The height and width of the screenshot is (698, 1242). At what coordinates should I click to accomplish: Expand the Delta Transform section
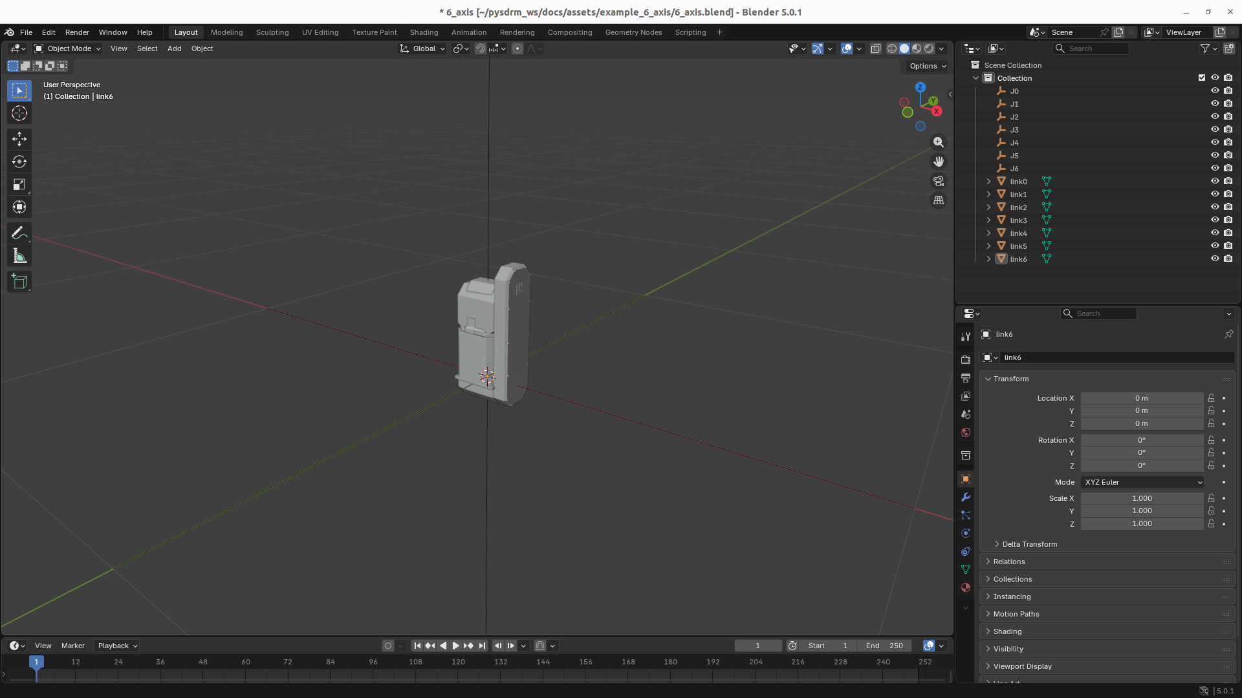tap(1029, 544)
